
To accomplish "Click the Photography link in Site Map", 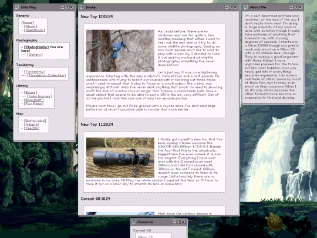I will [x=36, y=47].
